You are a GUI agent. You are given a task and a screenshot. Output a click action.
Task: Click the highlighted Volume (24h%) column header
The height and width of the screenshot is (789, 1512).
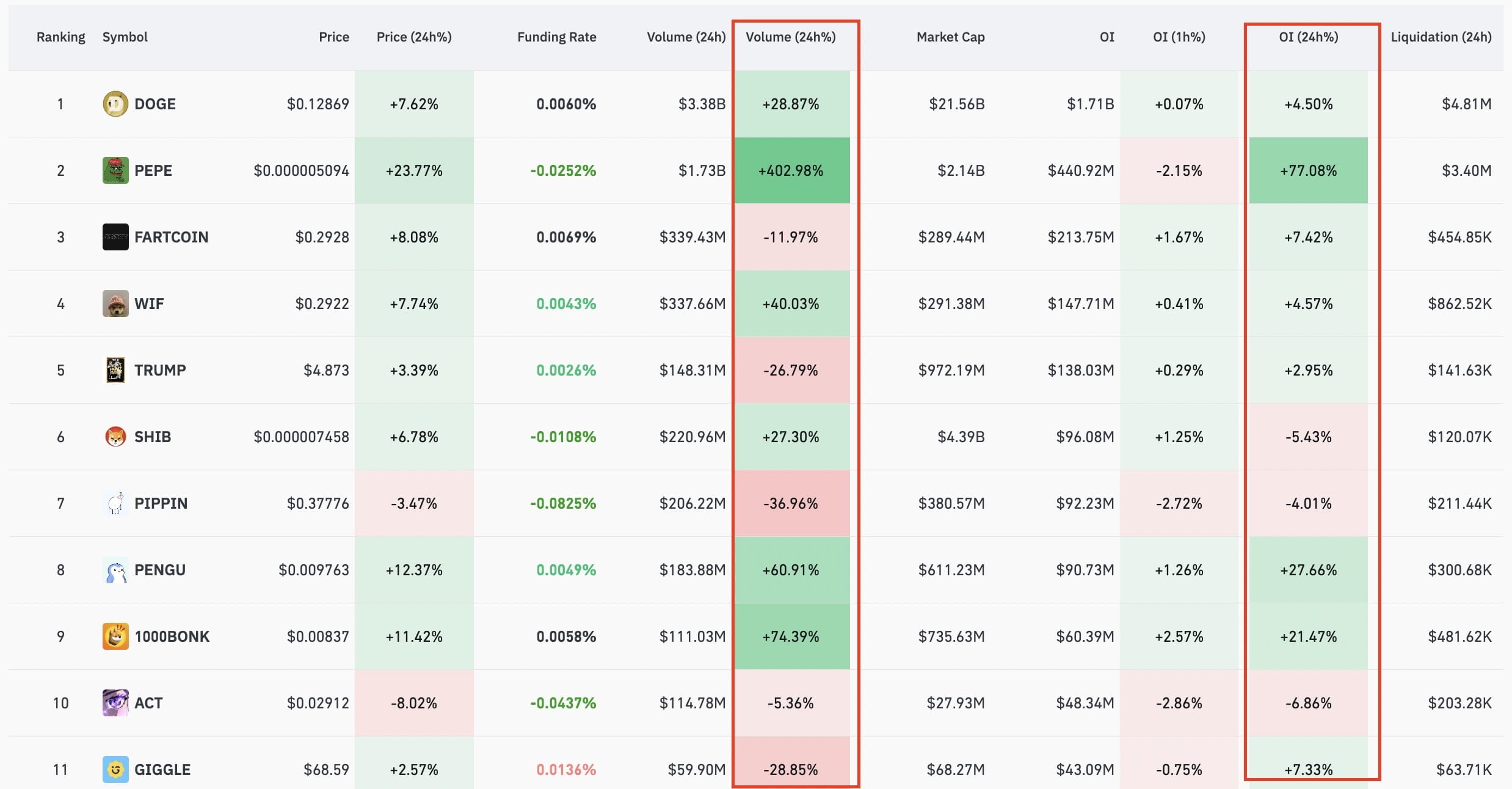coord(791,37)
